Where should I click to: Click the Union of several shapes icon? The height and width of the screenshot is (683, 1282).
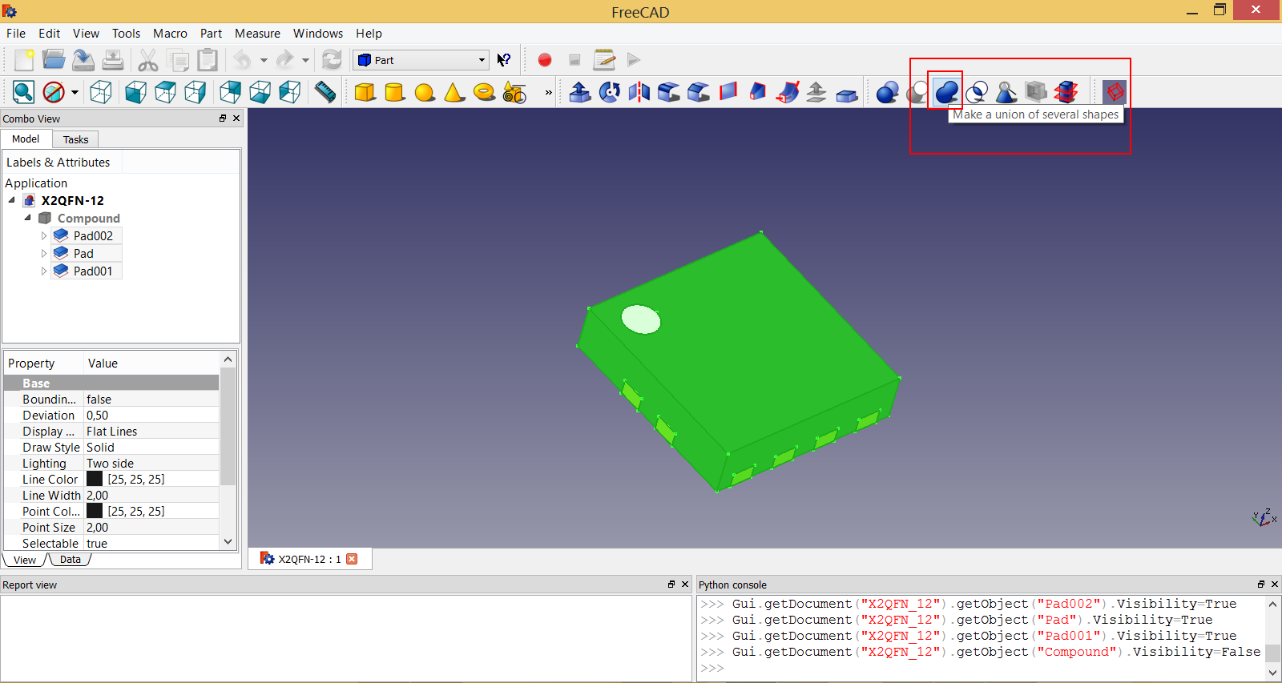tap(946, 91)
